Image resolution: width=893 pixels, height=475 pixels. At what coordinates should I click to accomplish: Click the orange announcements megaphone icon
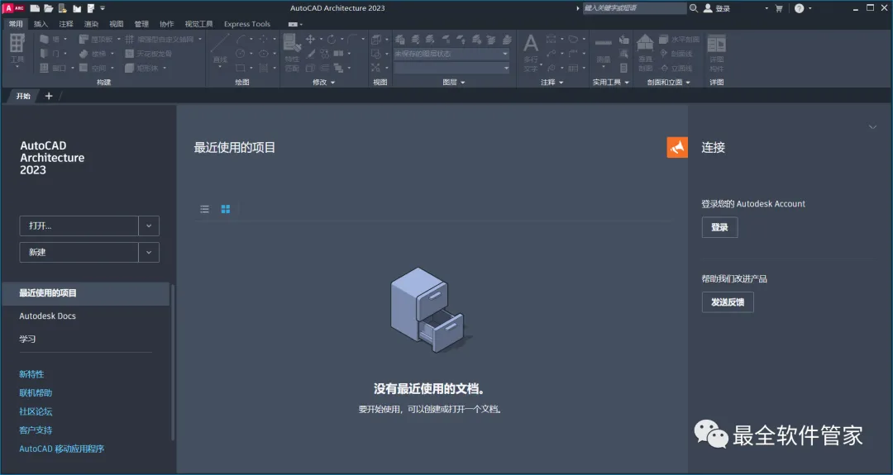pyautogui.click(x=677, y=148)
